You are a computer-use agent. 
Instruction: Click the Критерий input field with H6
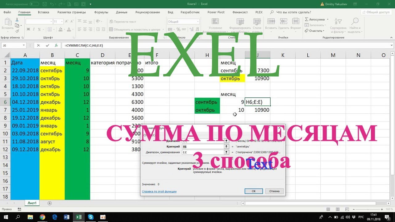(203, 146)
